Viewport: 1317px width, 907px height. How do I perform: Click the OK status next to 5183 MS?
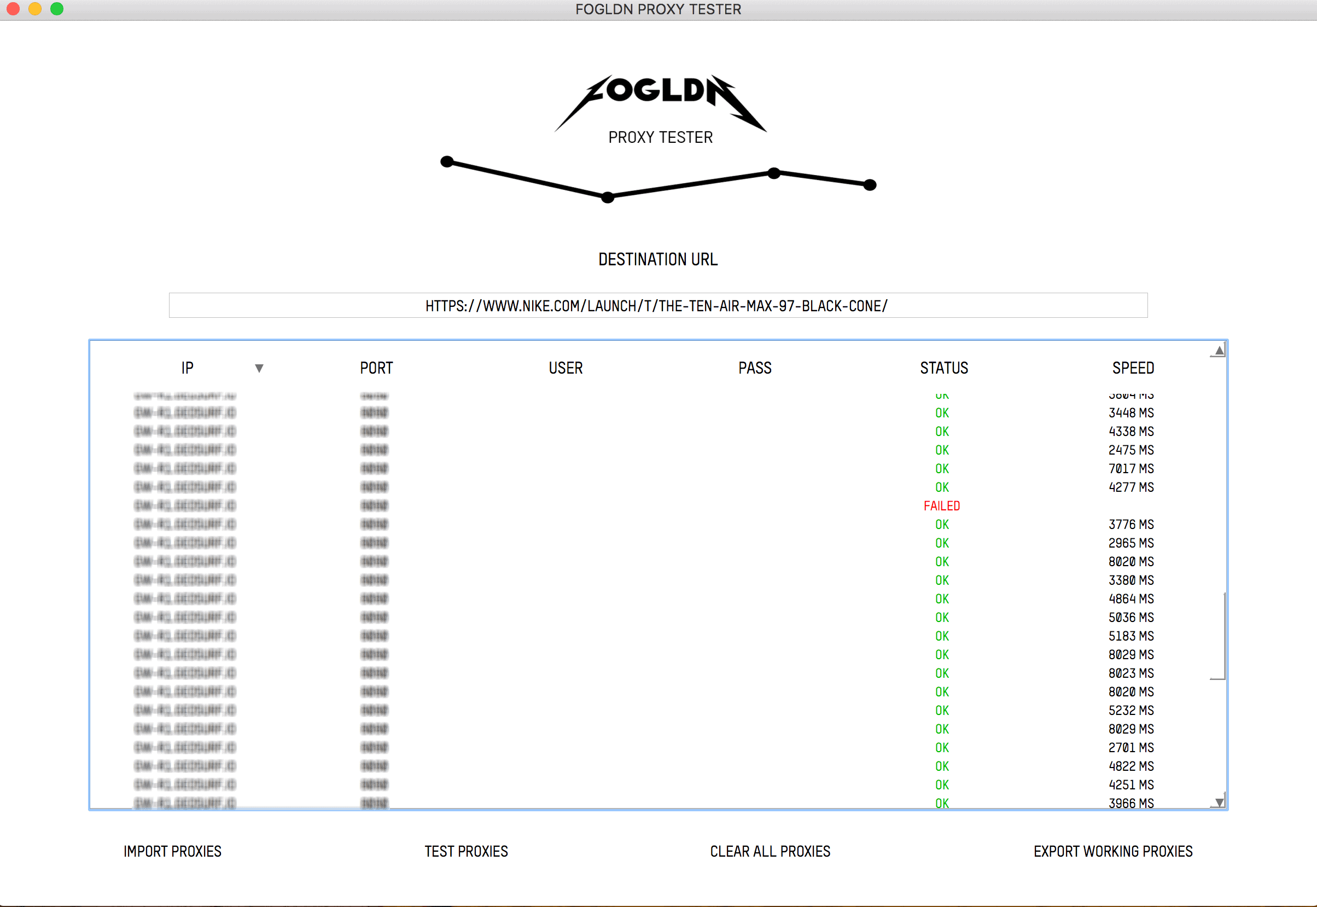point(942,636)
